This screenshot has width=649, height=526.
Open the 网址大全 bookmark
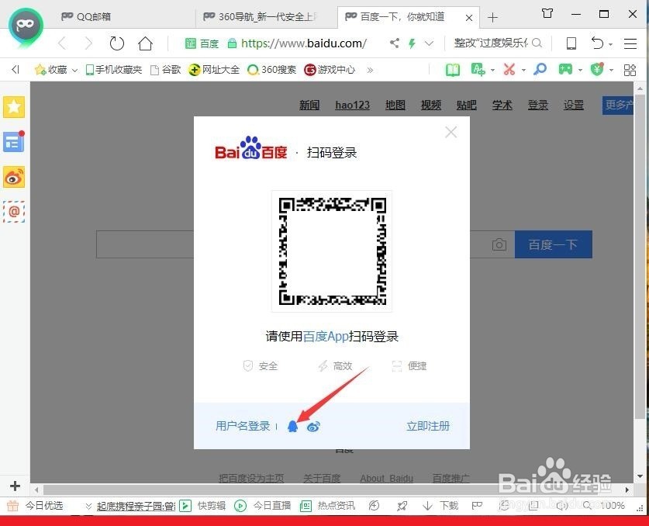tap(214, 70)
